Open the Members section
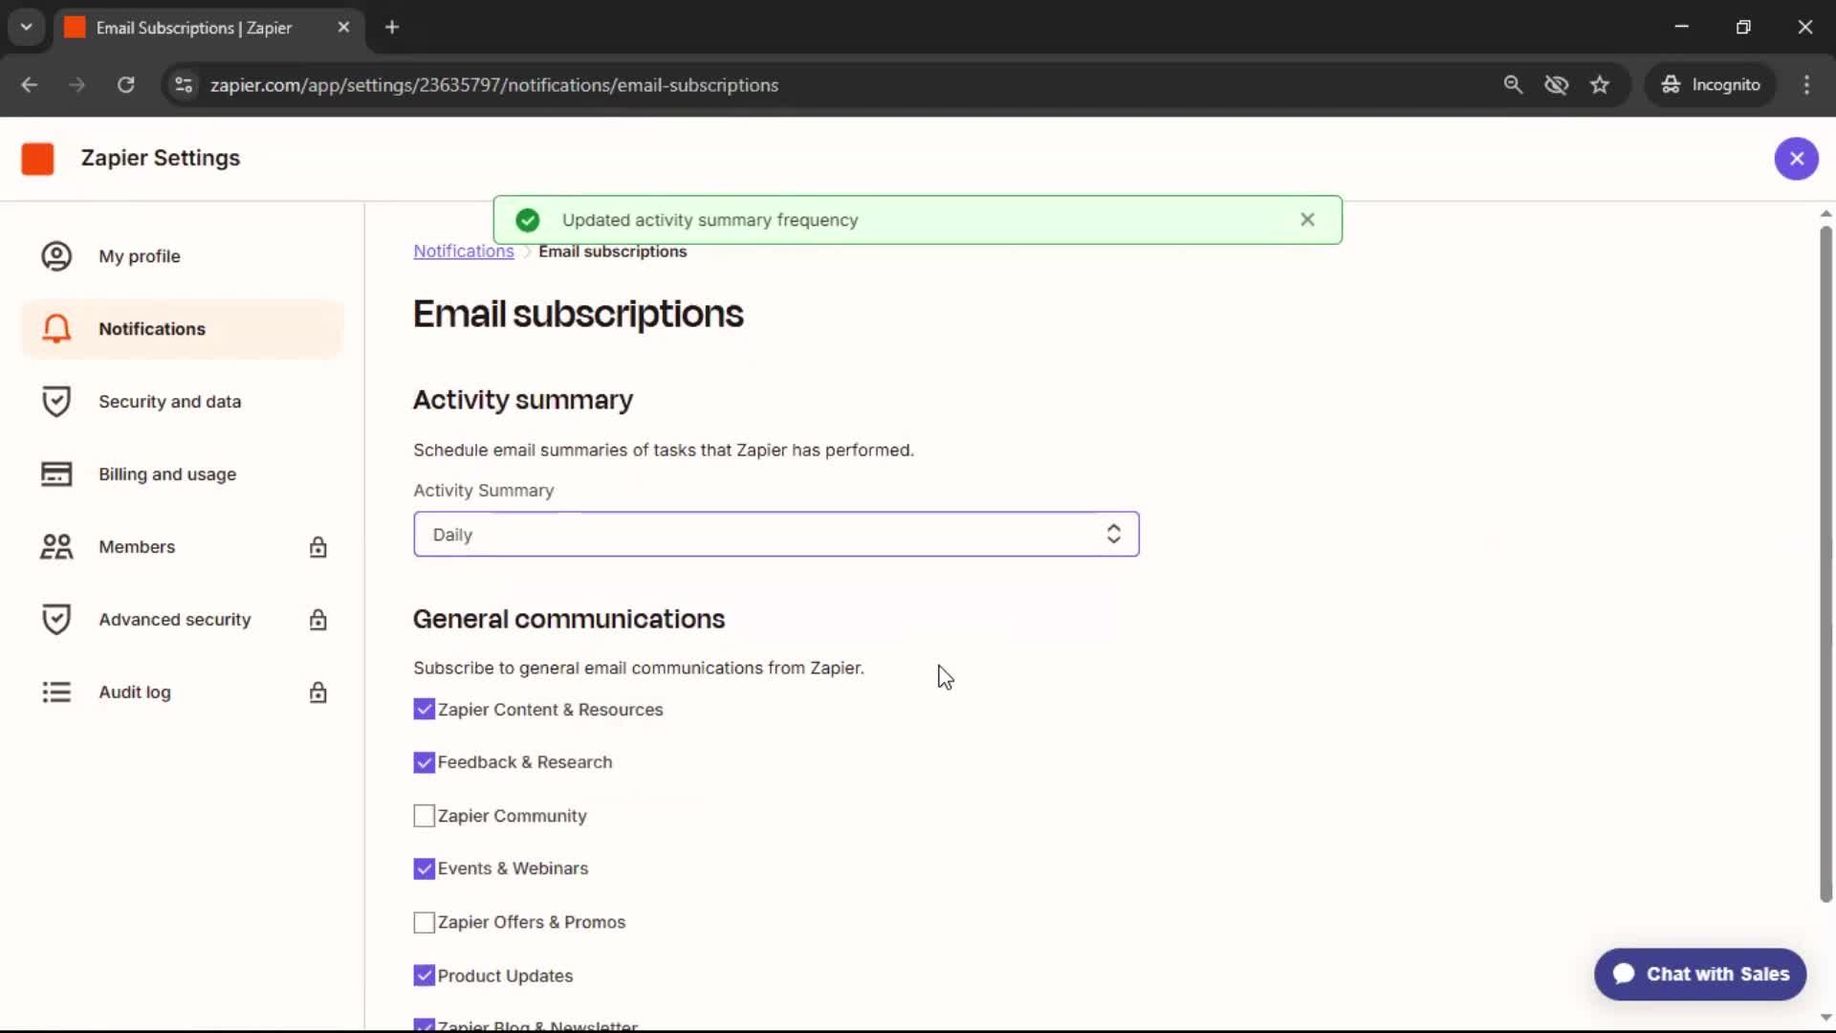Screen dimensions: 1836x1033 point(182,547)
